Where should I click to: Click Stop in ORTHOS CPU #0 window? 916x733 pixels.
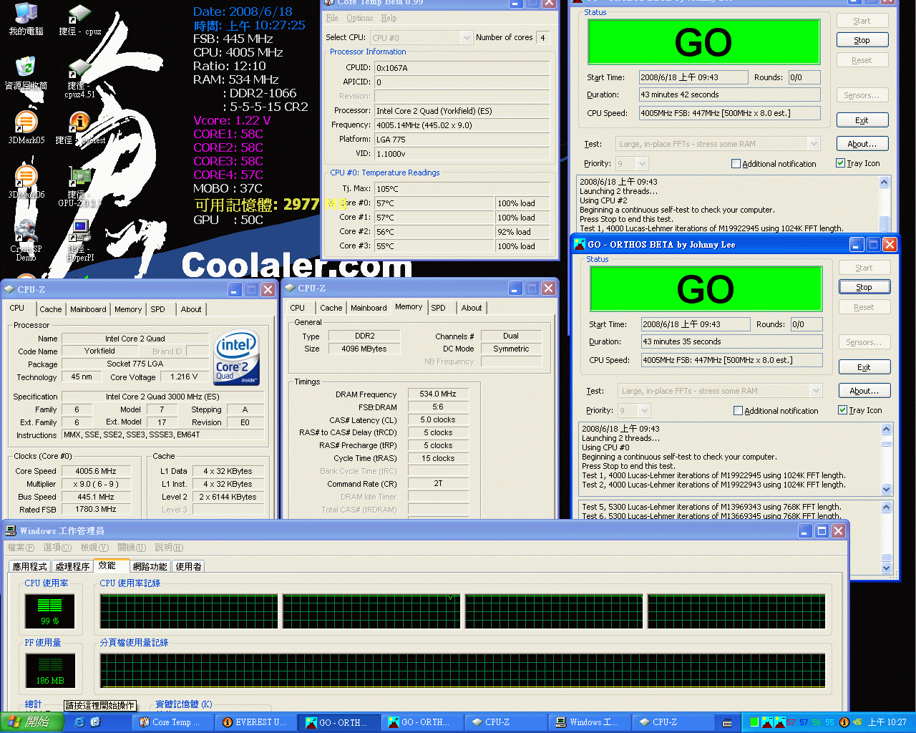click(x=864, y=287)
